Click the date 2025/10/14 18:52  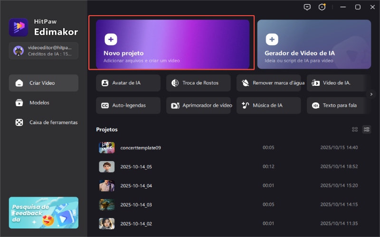[x=339, y=166]
